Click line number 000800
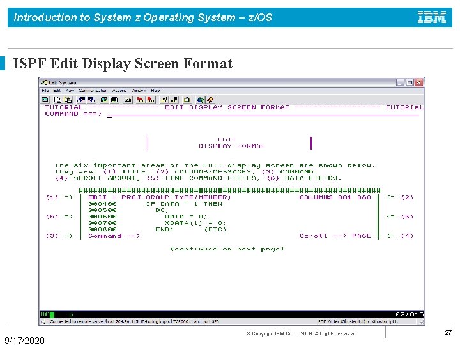 click(x=102, y=229)
